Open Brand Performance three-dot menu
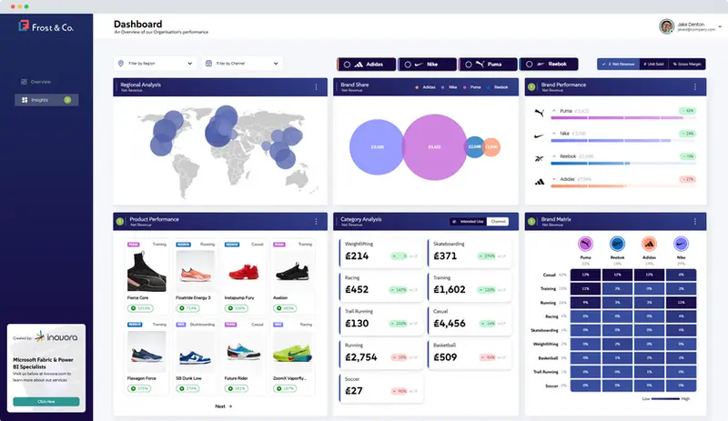Viewport: 728px width, 421px height. click(695, 86)
